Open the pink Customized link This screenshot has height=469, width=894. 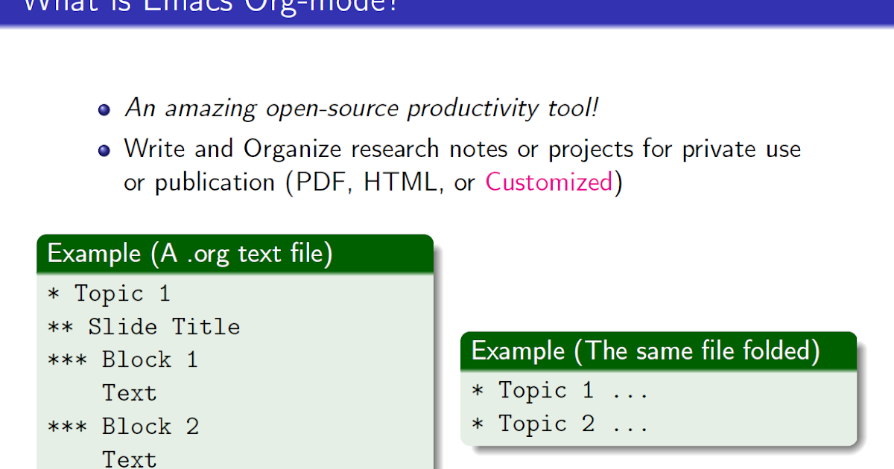pos(549,182)
